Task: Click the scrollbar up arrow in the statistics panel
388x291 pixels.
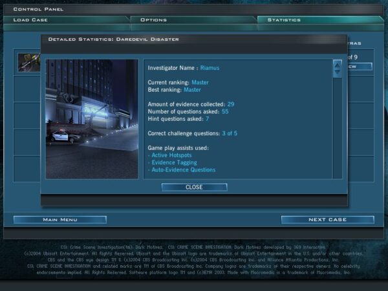Action: point(337,66)
